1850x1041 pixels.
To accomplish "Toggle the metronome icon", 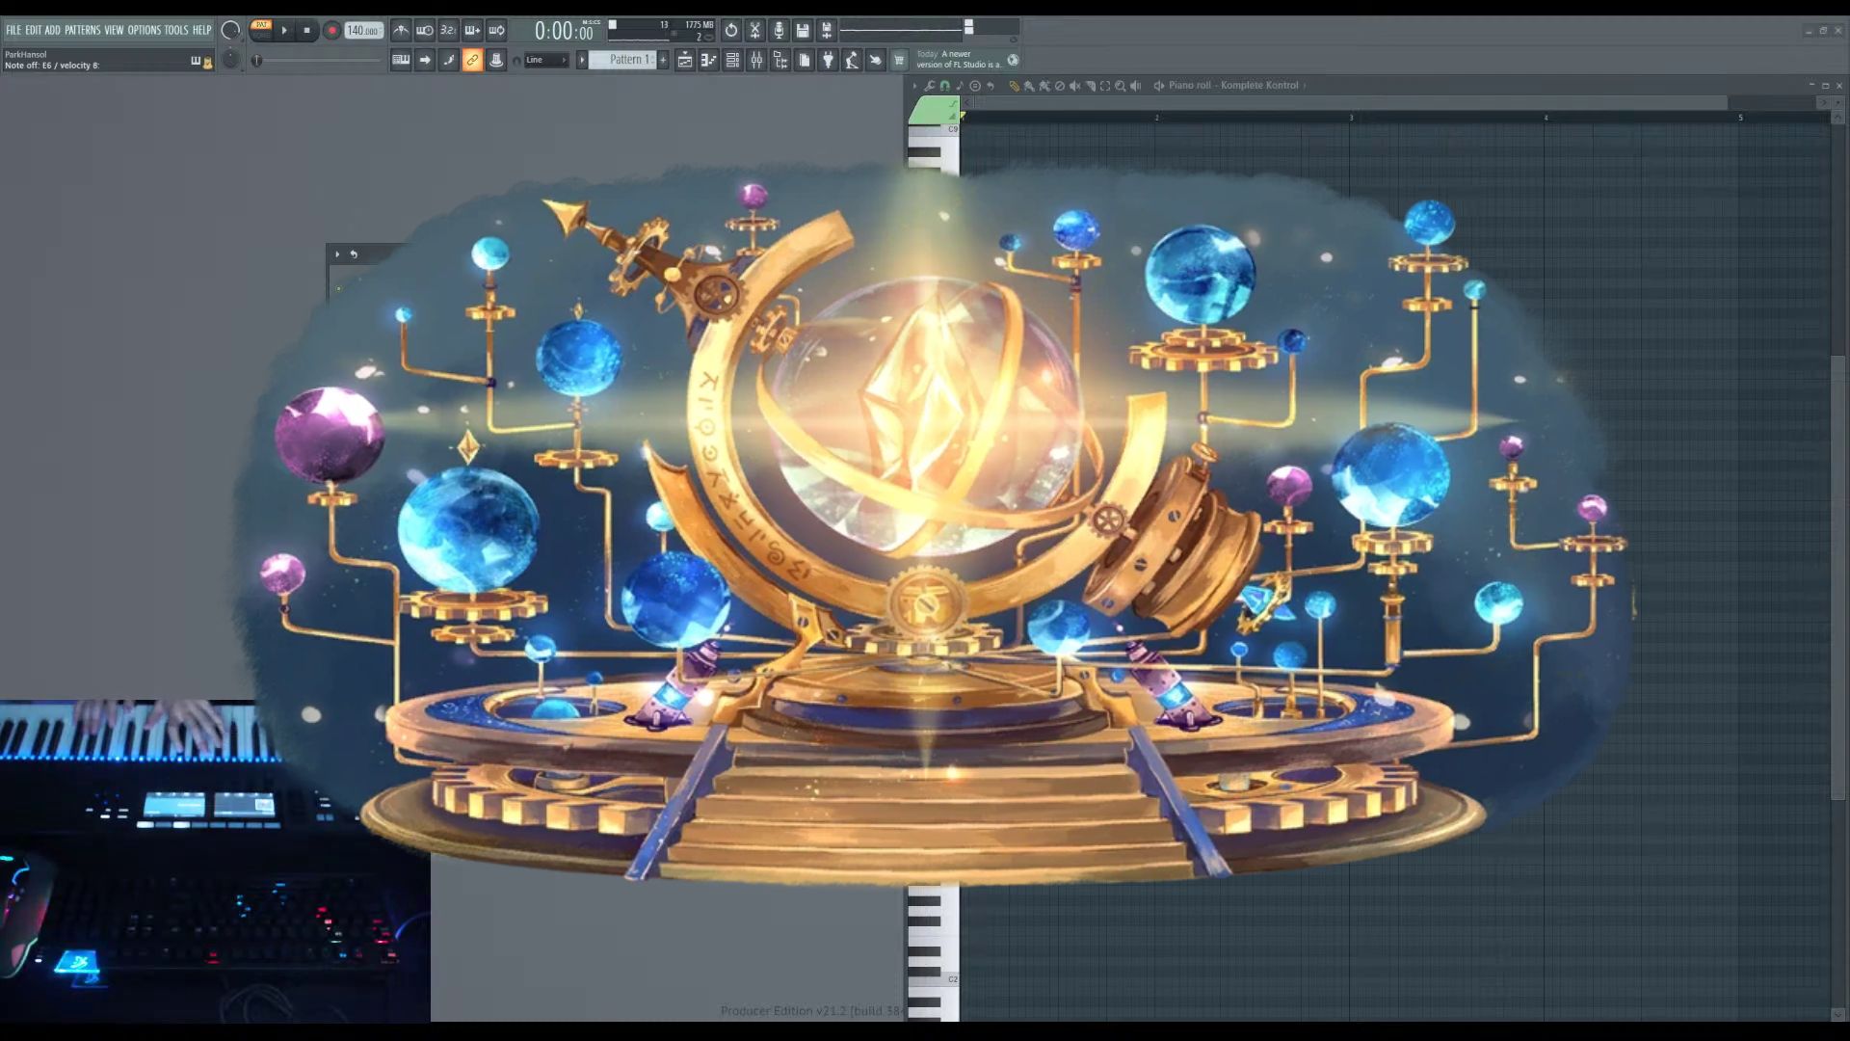I will (401, 30).
